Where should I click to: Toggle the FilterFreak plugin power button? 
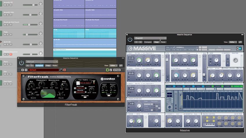coord(21,63)
